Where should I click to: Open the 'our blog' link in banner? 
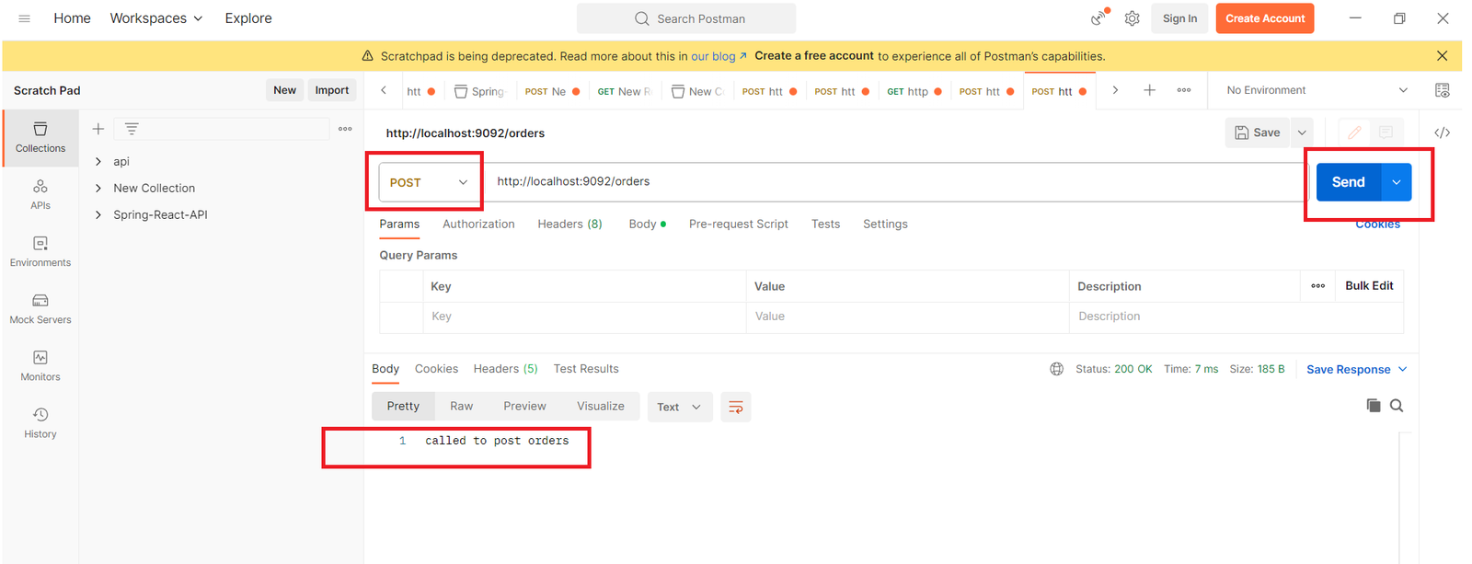pos(719,56)
